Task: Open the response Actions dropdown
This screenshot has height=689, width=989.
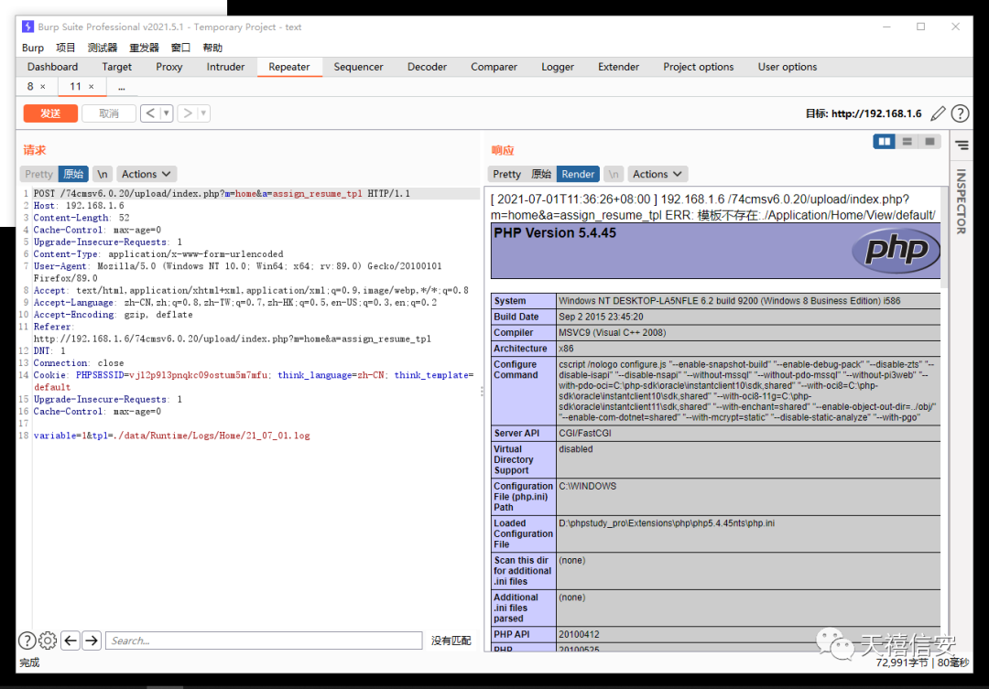Action: (658, 174)
